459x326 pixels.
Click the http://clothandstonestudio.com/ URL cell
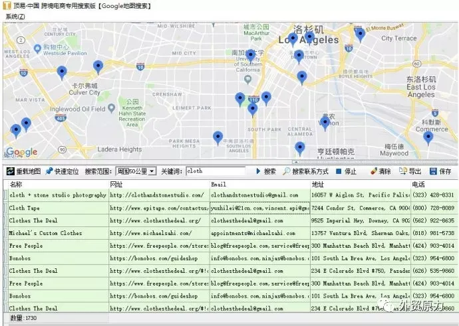159,195
